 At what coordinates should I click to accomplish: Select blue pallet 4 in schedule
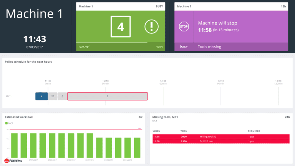pyautogui.click(x=41, y=96)
